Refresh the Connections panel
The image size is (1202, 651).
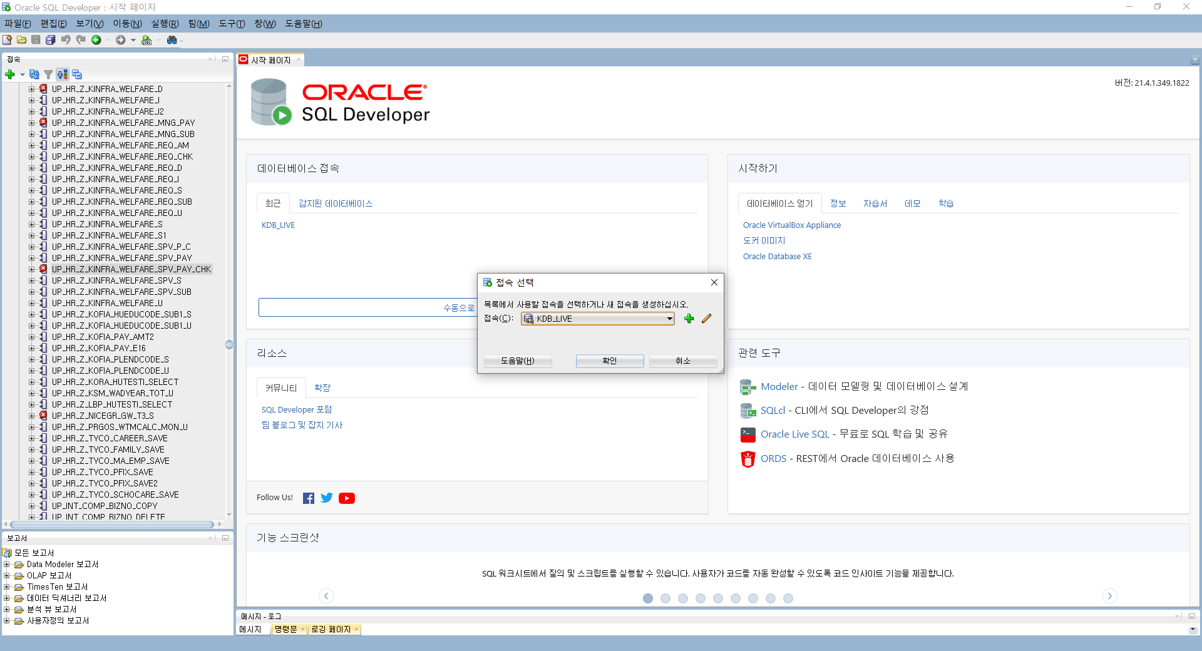34,74
